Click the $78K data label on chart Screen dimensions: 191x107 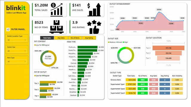[117, 29]
